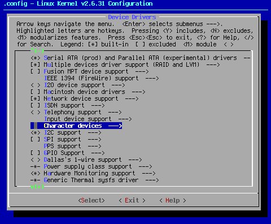Screen dimensions: 271x224
Task: Toggle I2O device support tristate box
Action: (x=36, y=85)
